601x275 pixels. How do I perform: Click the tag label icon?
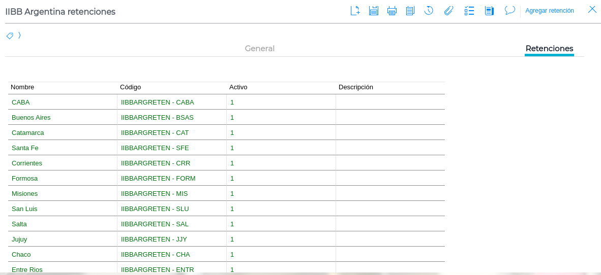point(10,36)
